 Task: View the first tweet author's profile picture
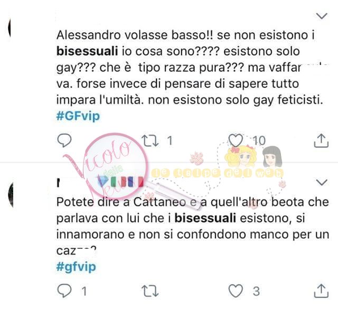click(x=10, y=28)
